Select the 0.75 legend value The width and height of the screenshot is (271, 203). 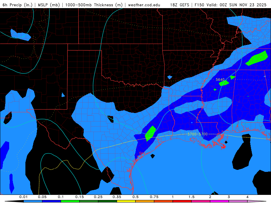pos(154,197)
